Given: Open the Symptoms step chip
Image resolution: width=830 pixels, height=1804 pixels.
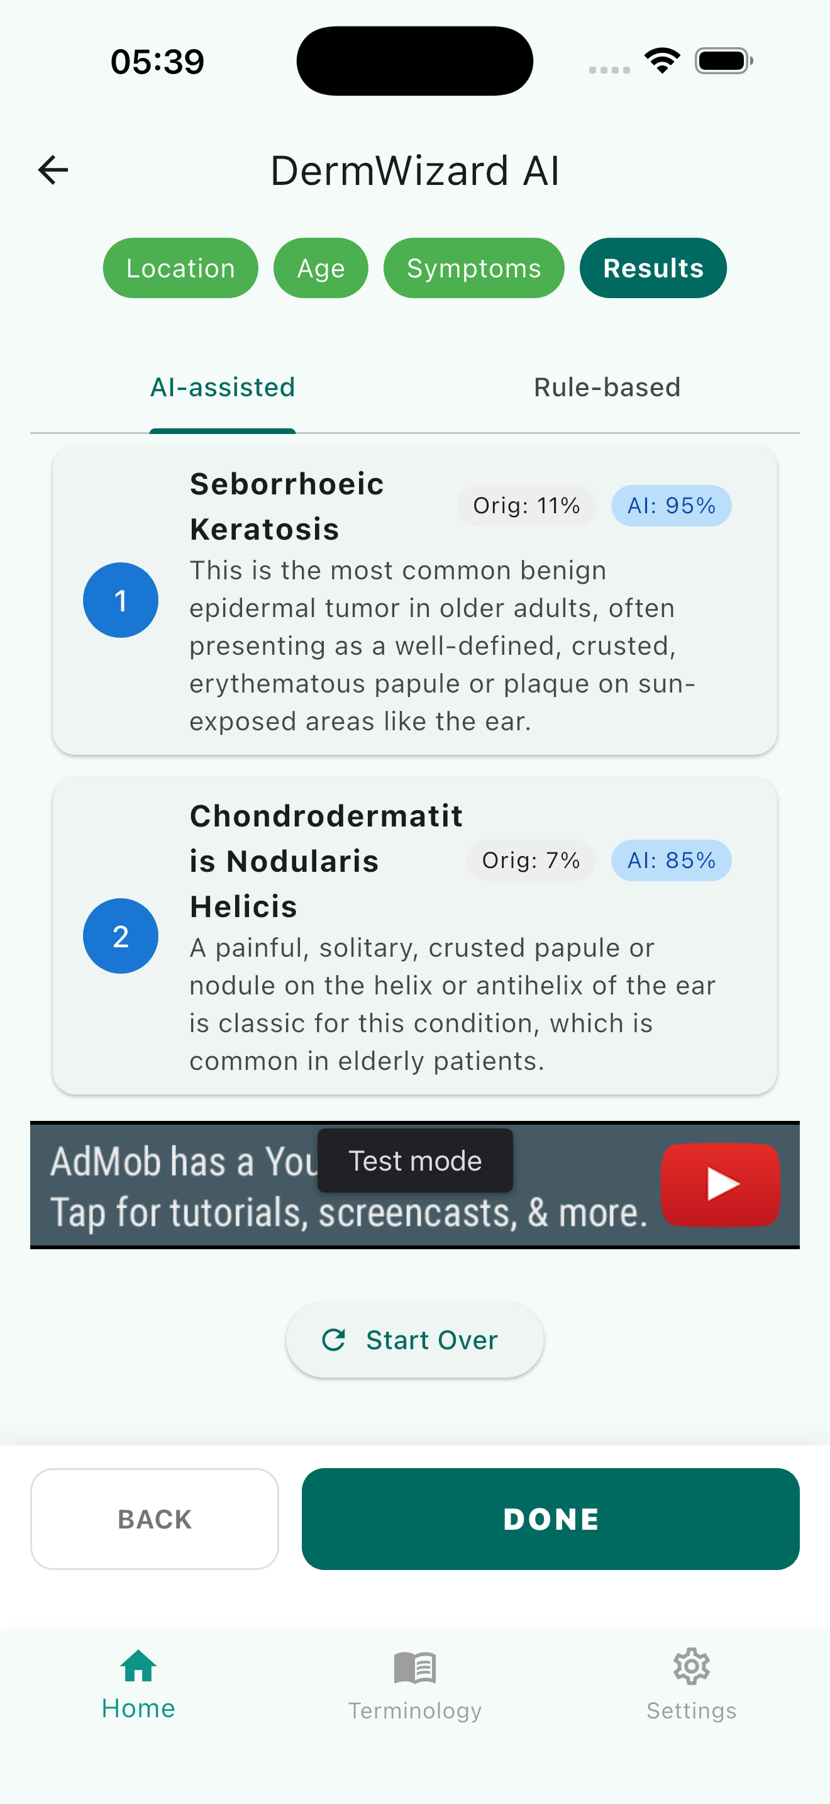Looking at the screenshot, I should 473,267.
